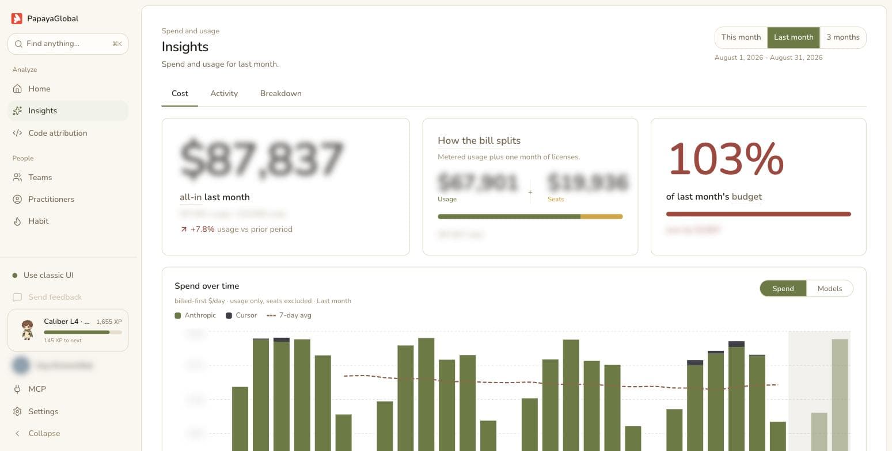
Task: Click the Code attribution brackets icon
Action: 17,133
